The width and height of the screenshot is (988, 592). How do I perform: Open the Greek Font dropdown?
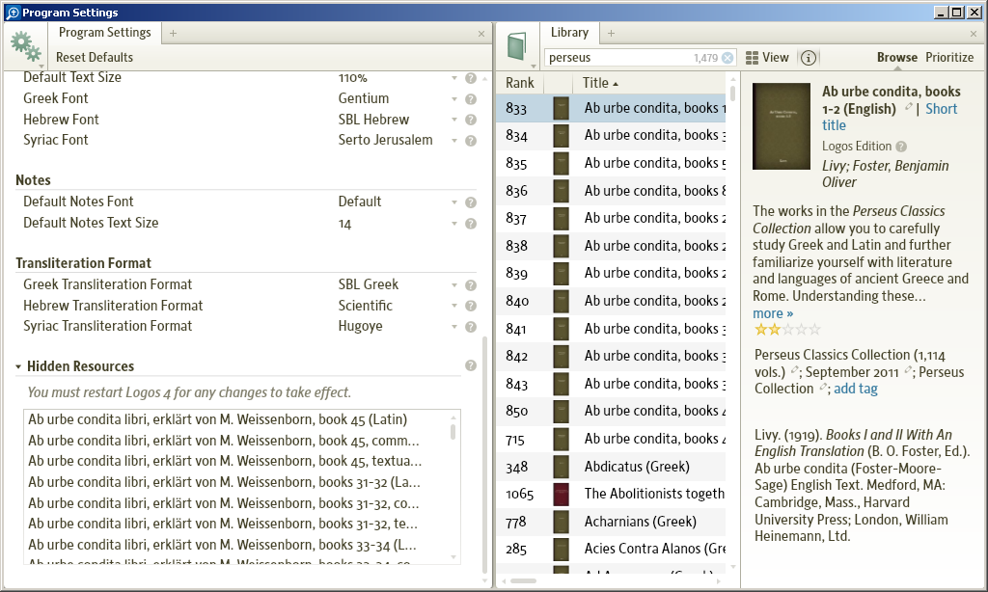(454, 99)
